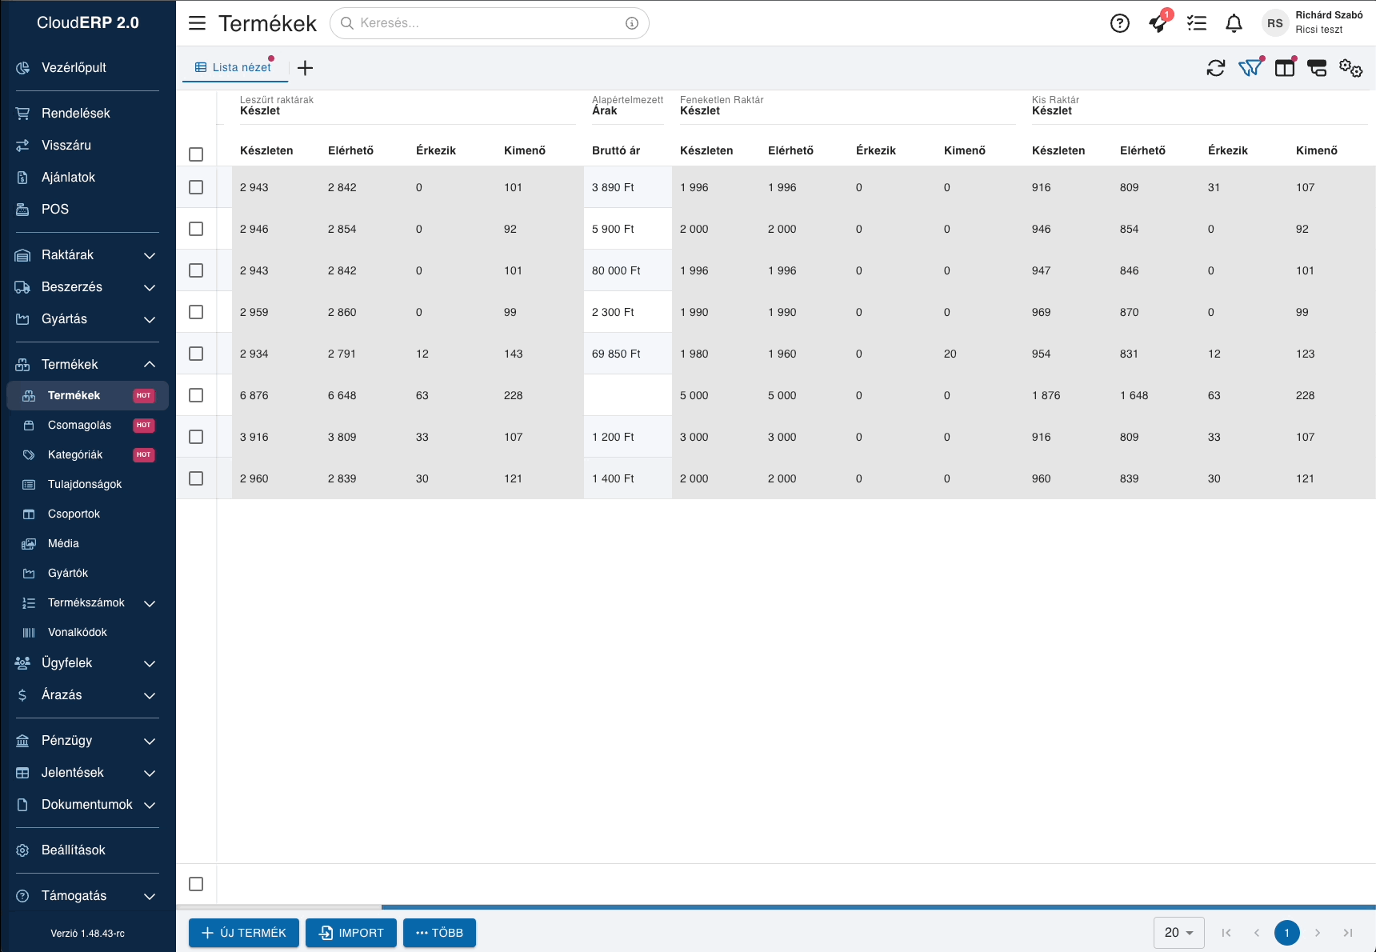Go to the next page arrow
Image resolution: width=1376 pixels, height=952 pixels.
pos(1318,933)
